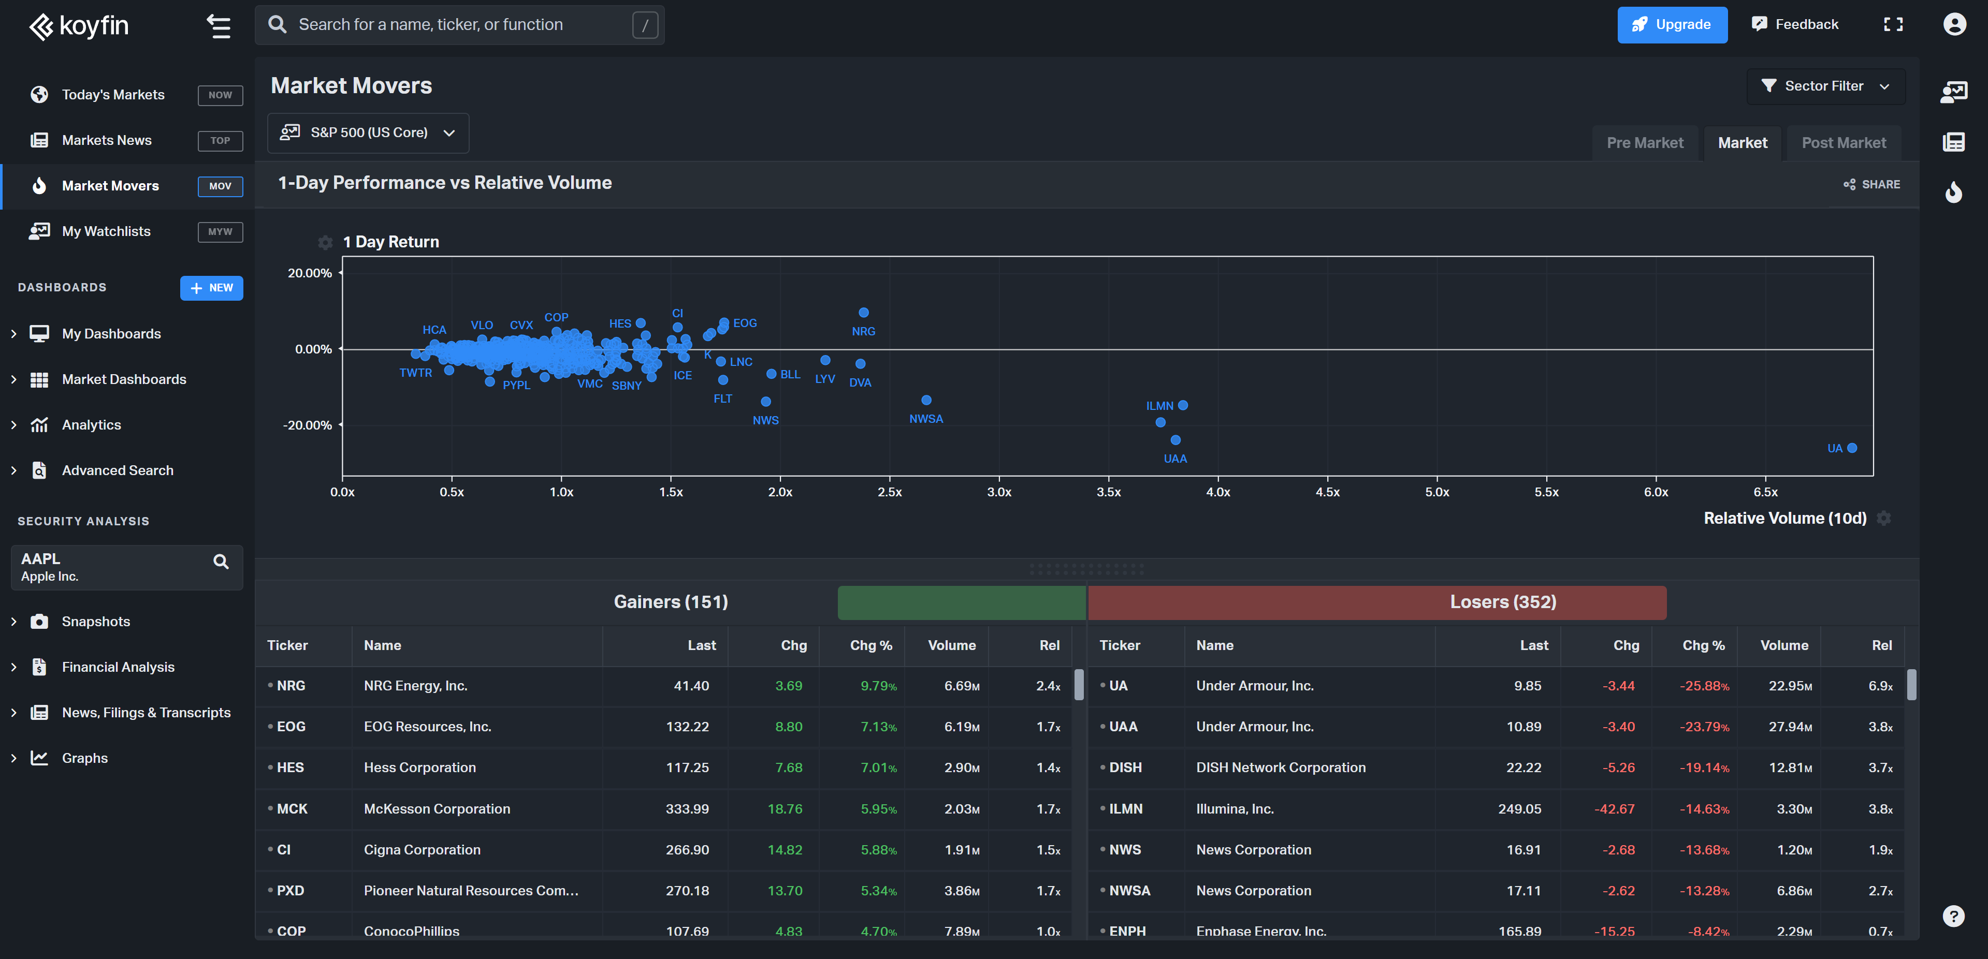The image size is (1988, 959).
Task: Open the S&P 500 (US Core) dropdown
Action: point(368,132)
